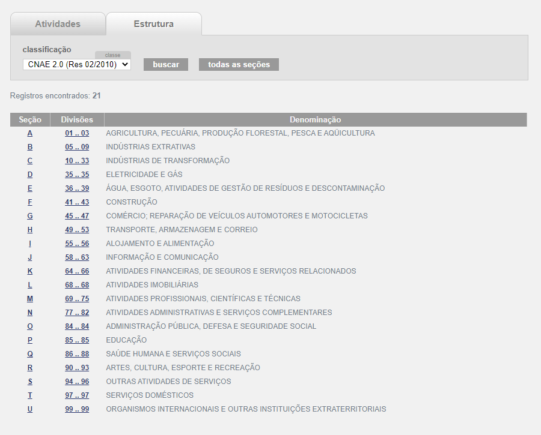Open divisions 45 .. 47 link
This screenshot has width=541, height=435.
coord(77,216)
